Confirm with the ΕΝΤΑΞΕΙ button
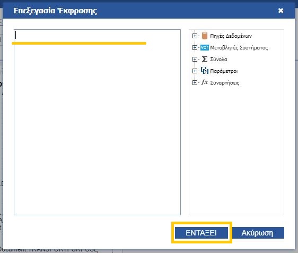 pyautogui.click(x=201, y=233)
